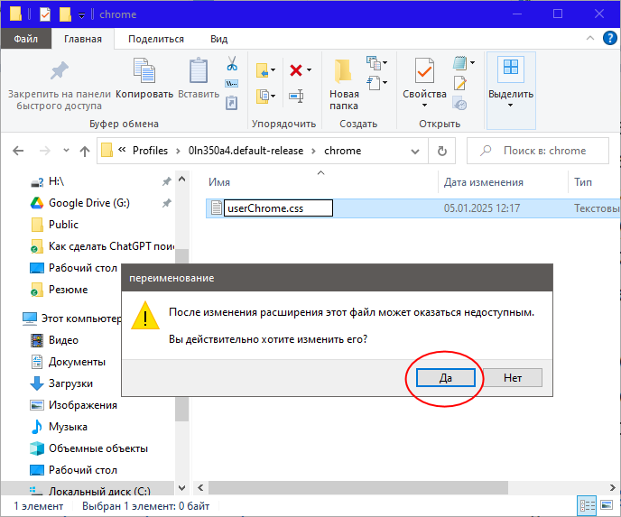The image size is (621, 517).
Task: Click the Вставить clipboard icon
Action: [198, 70]
